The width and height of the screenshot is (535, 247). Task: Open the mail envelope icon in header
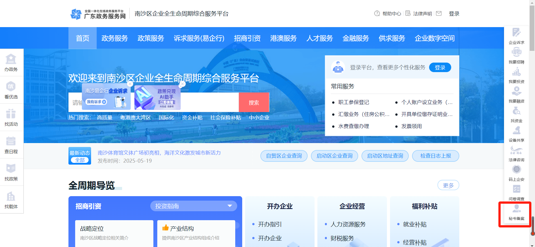pos(439,13)
